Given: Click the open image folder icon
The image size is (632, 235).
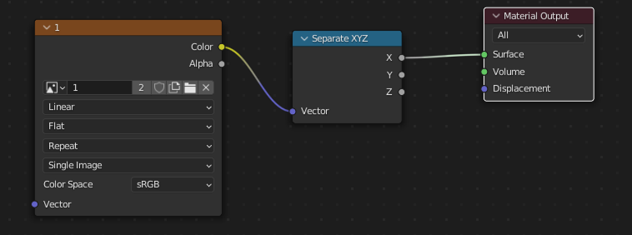Looking at the screenshot, I should 190,87.
